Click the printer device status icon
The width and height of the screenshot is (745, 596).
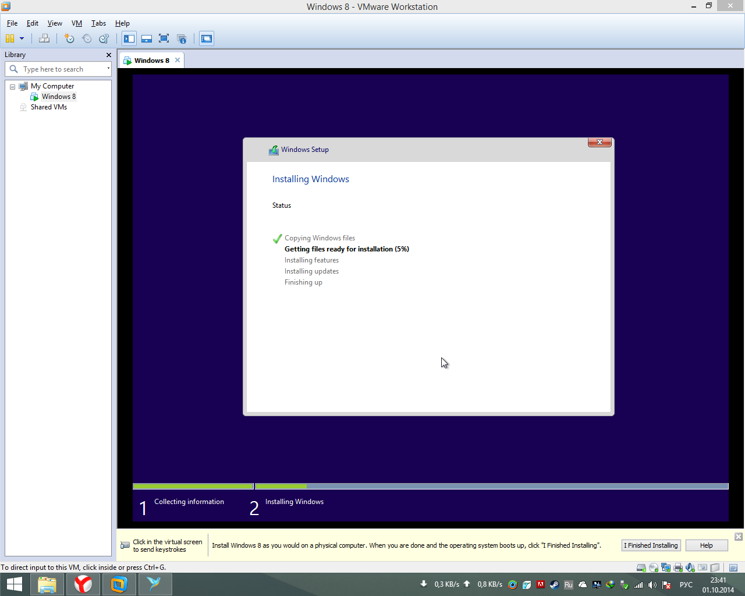click(678, 567)
